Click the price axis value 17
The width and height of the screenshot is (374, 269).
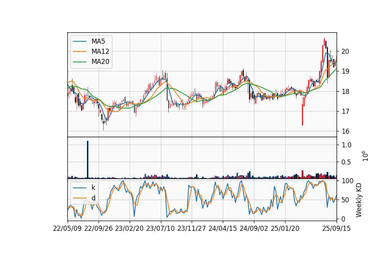point(345,111)
